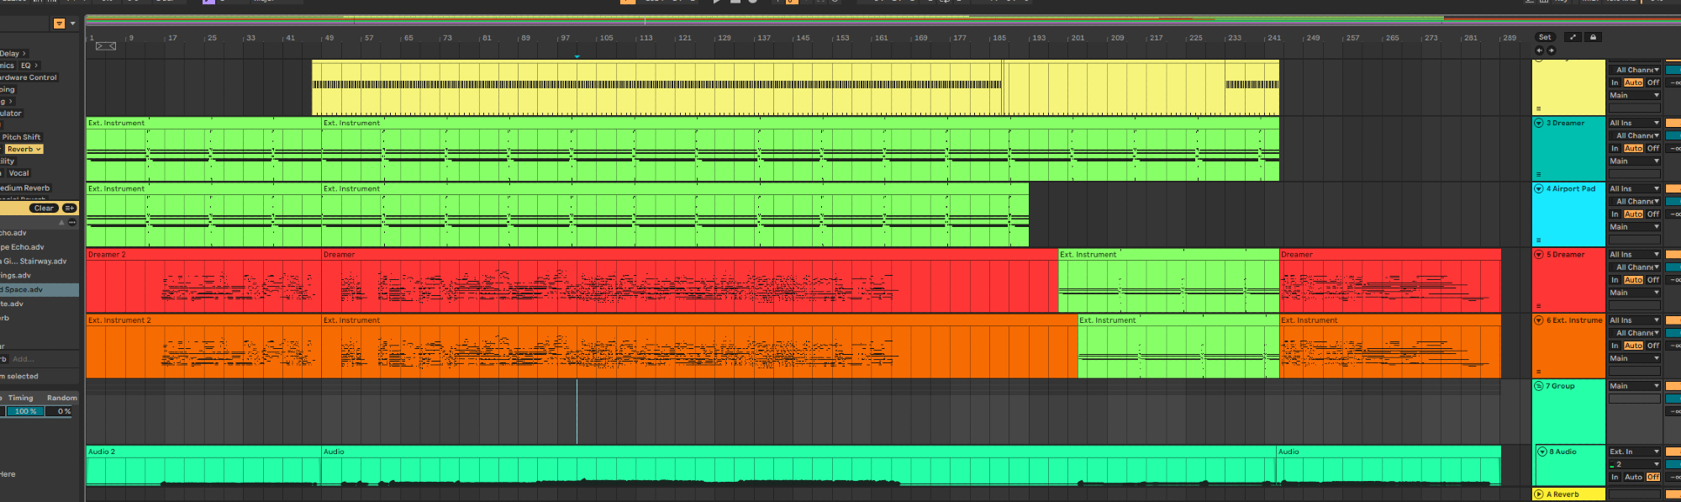
Task: Open 8 Audio Ext. In input dropdown
Action: (1634, 452)
